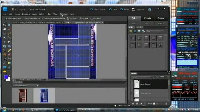Select the Lasso tool
Viewport: 200px width, 112px height.
(9, 34)
